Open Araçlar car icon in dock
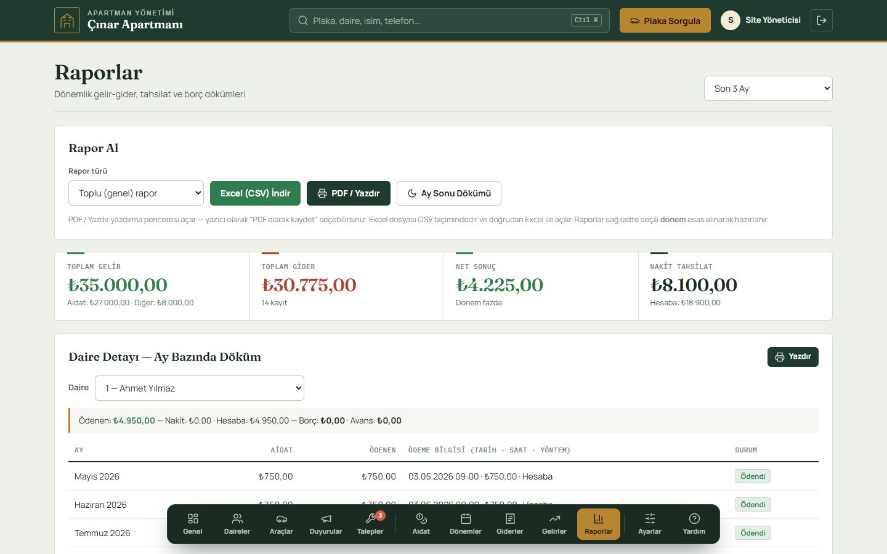The width and height of the screenshot is (887, 554). pyautogui.click(x=281, y=524)
